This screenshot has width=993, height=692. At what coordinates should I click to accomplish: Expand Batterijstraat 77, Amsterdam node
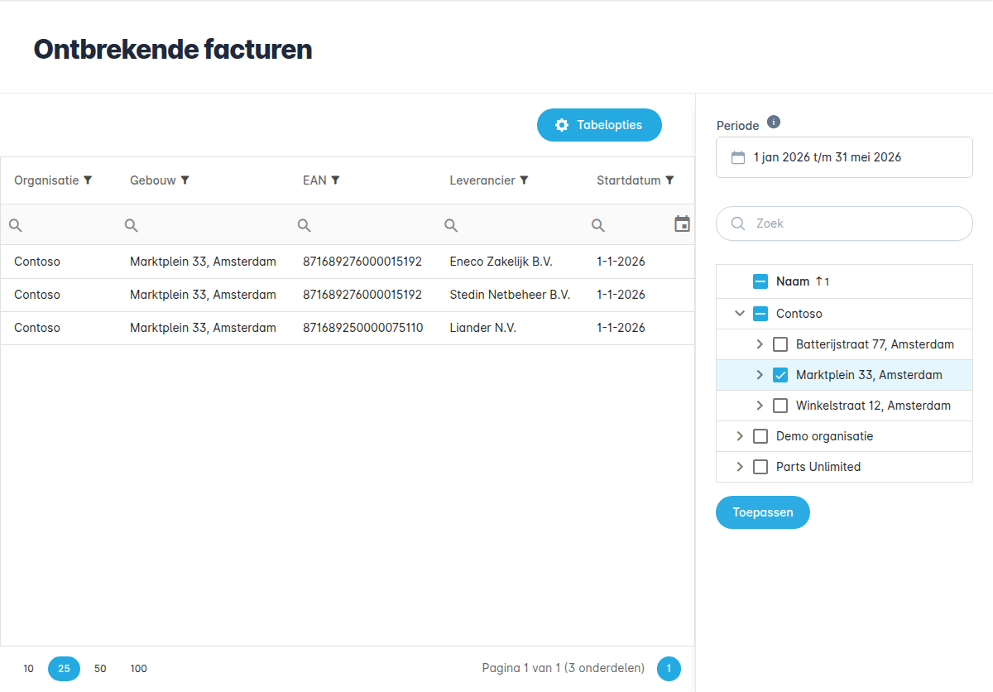[760, 344]
